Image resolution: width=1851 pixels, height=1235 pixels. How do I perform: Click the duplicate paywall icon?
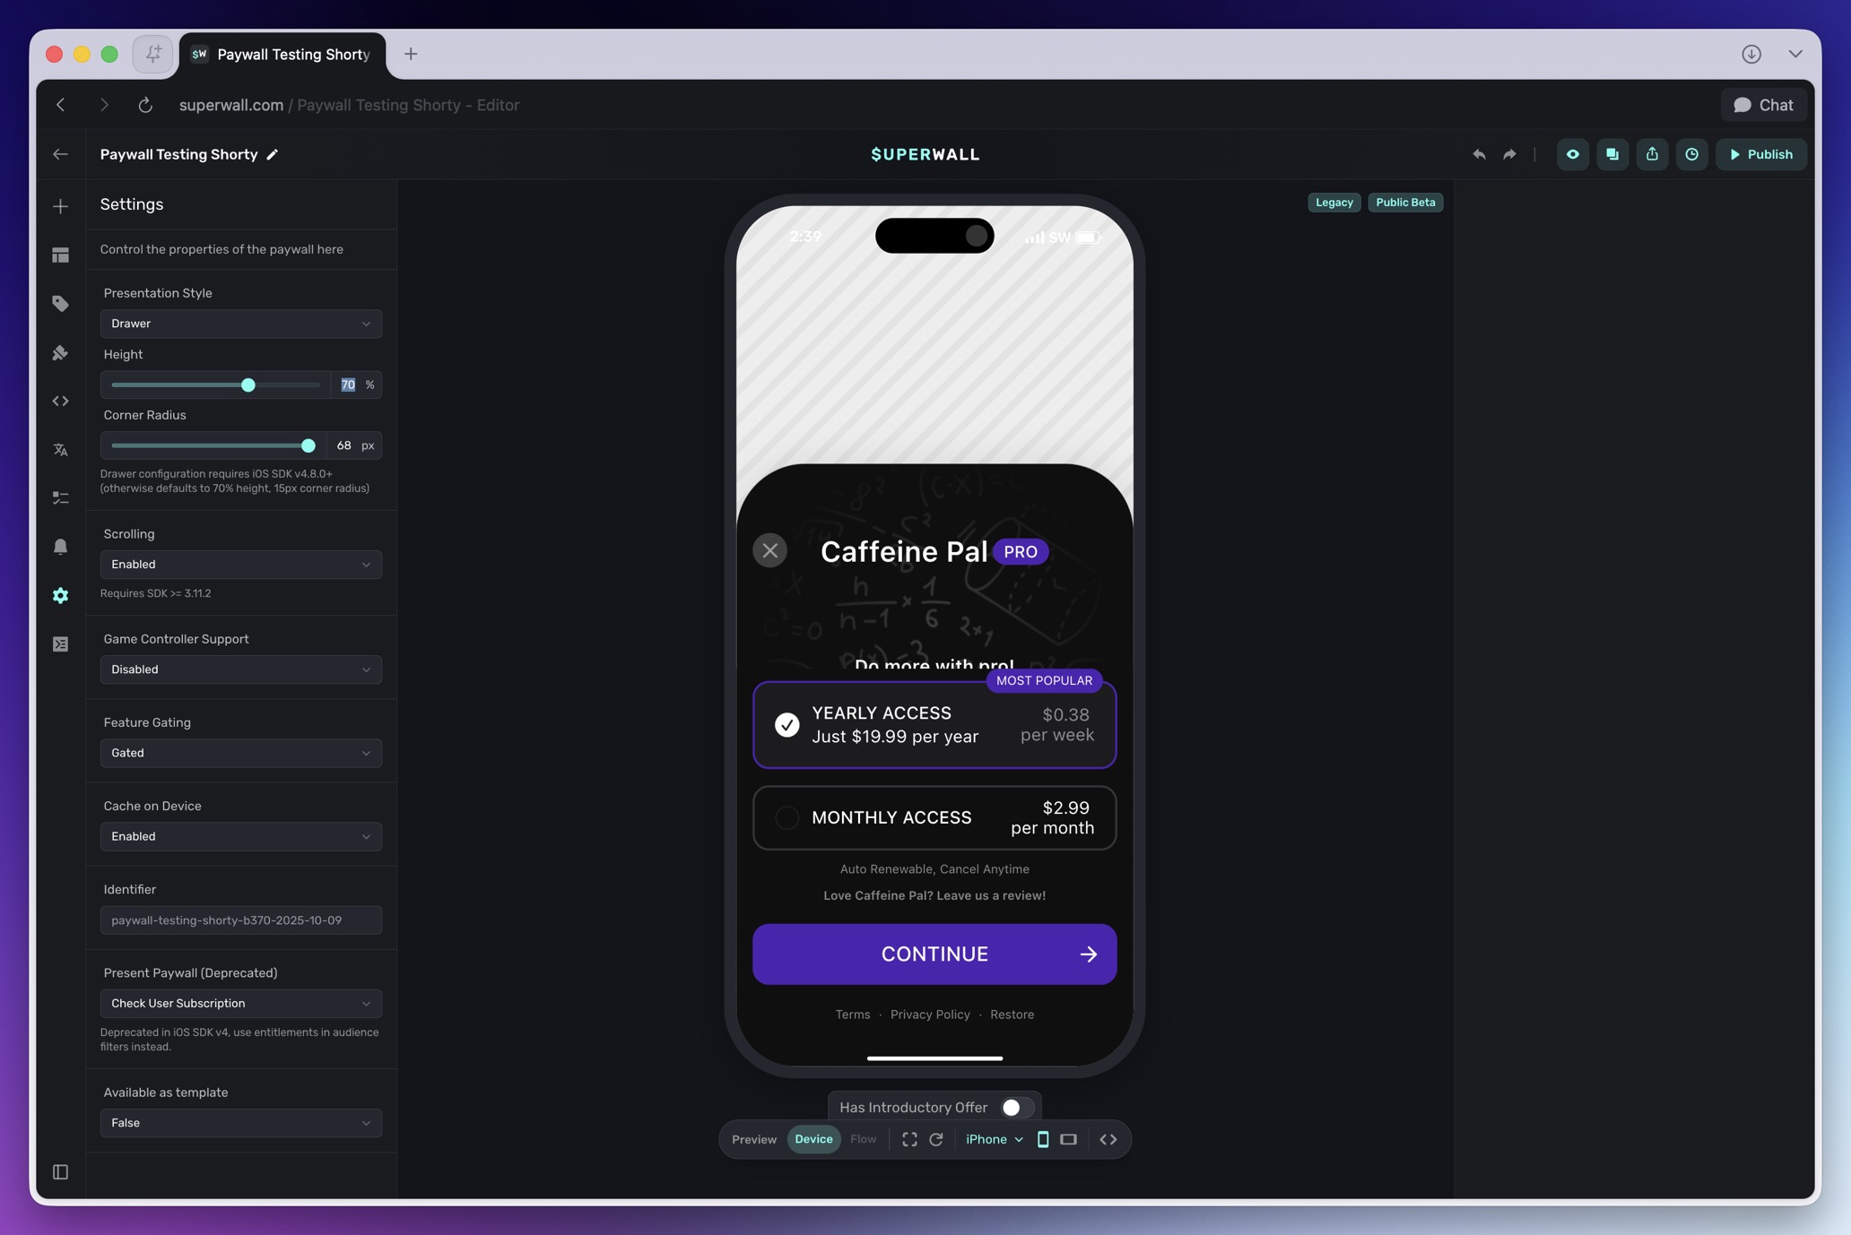tap(1612, 154)
